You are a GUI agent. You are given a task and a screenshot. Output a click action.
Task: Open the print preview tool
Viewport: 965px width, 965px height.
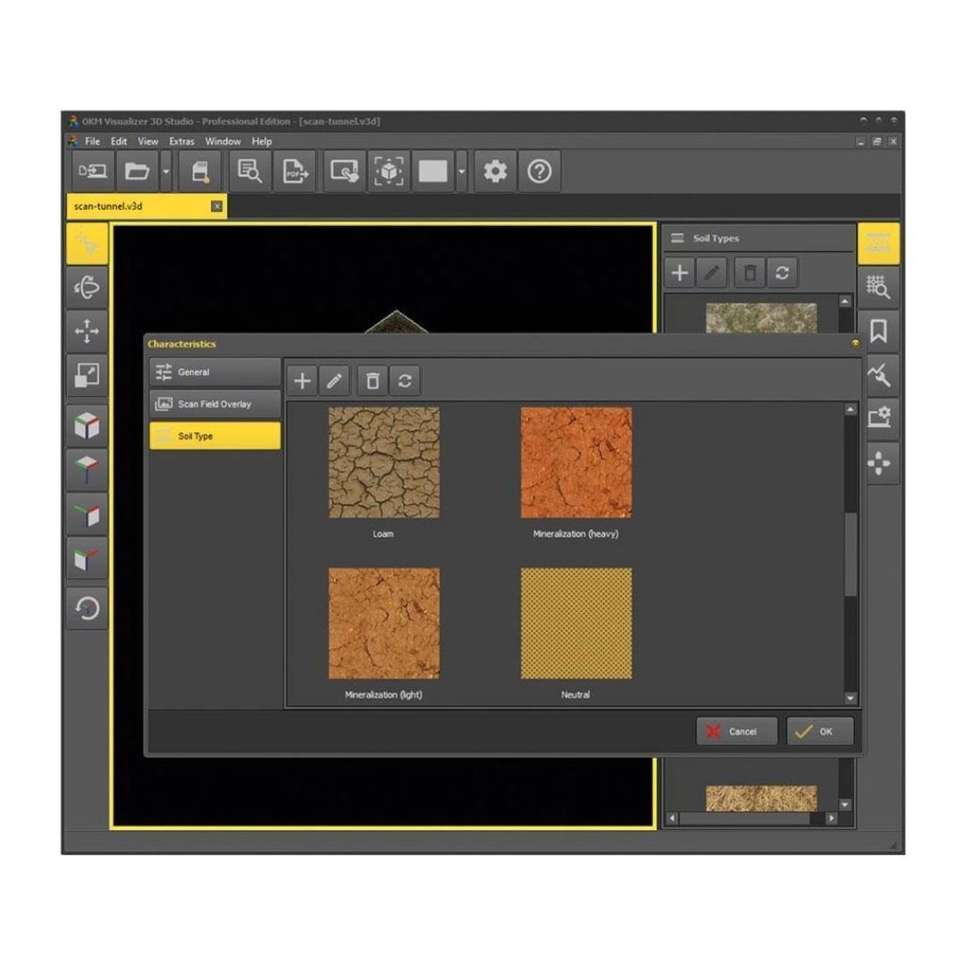(250, 171)
